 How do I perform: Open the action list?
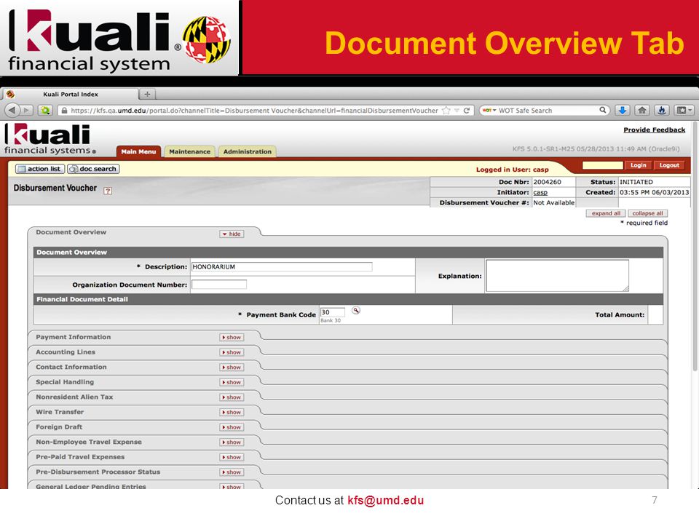click(40, 169)
